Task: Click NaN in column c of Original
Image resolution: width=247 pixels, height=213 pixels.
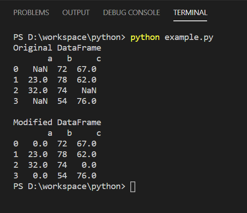Action: (x=89, y=91)
